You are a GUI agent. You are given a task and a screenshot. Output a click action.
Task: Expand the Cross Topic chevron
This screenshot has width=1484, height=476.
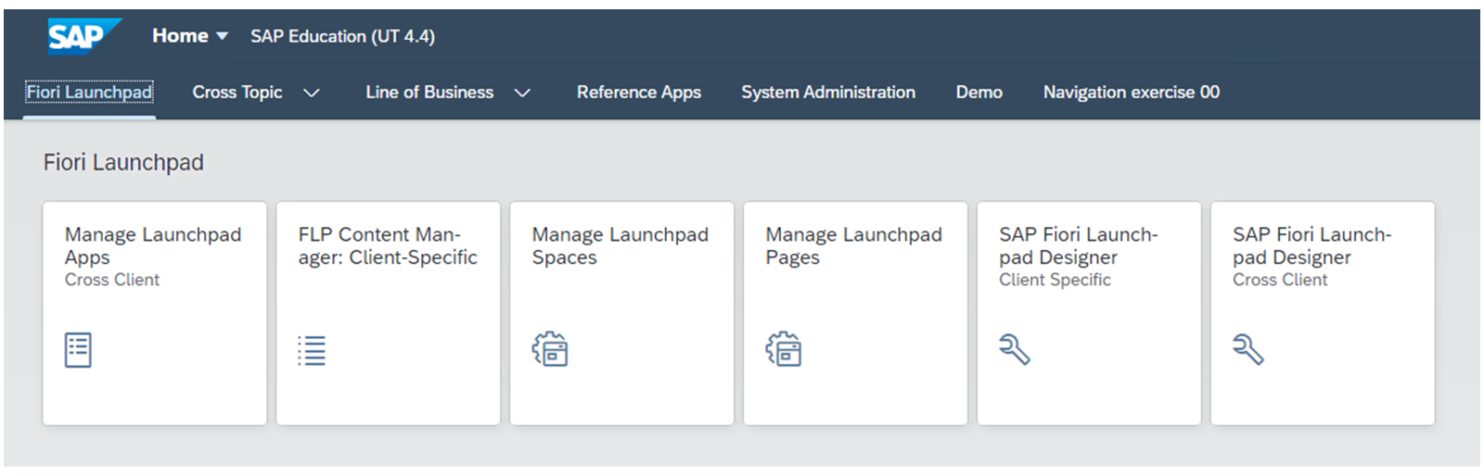coord(312,93)
